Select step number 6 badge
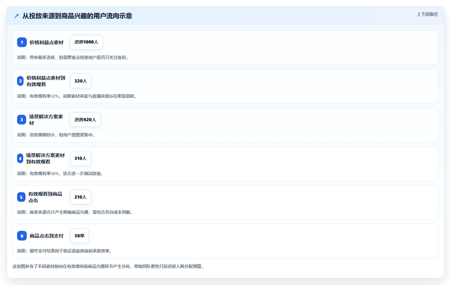This screenshot has height=285, width=451. [22, 236]
